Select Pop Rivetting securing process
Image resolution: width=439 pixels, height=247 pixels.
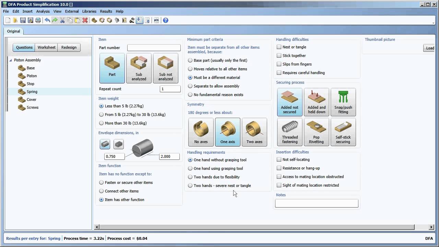[x=317, y=132]
